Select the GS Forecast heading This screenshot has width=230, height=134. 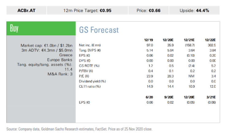[99, 30]
